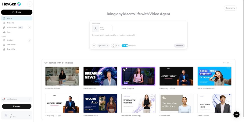The height and width of the screenshot is (122, 244).
Task: Open Social Media Growth template thumbnail
Action: click(x=214, y=76)
